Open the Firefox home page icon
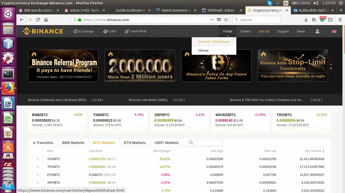 (x=46, y=20)
